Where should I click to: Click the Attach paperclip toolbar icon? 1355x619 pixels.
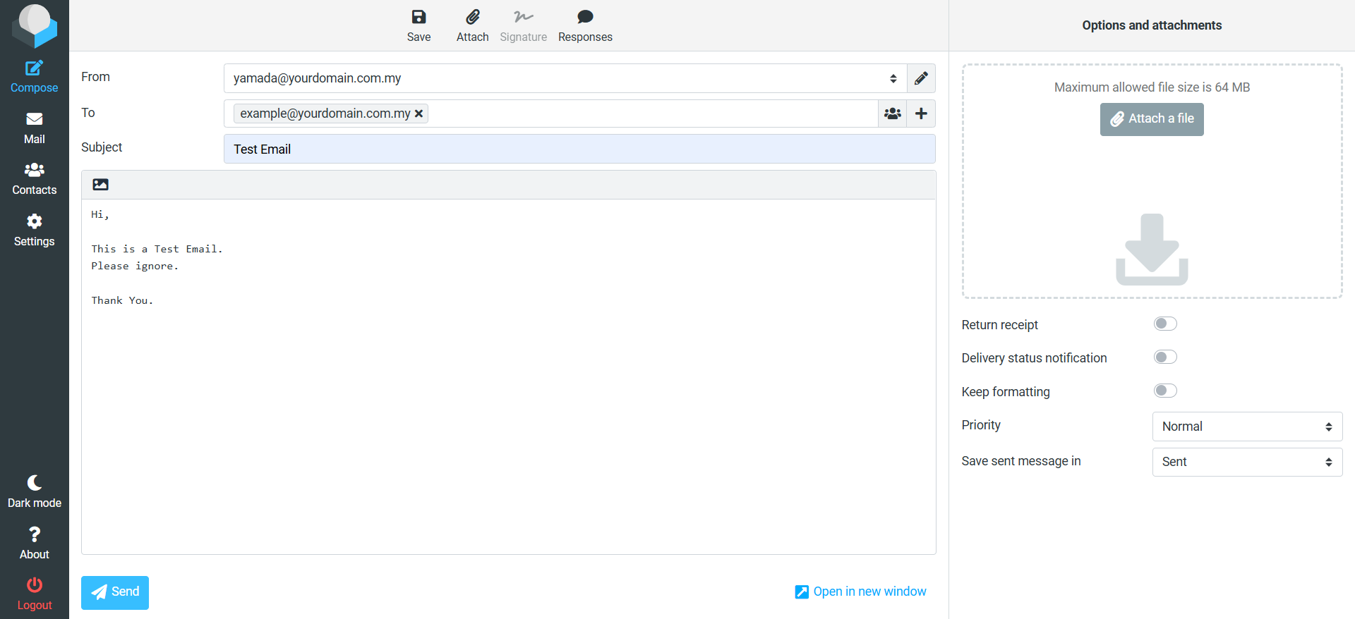(x=472, y=18)
